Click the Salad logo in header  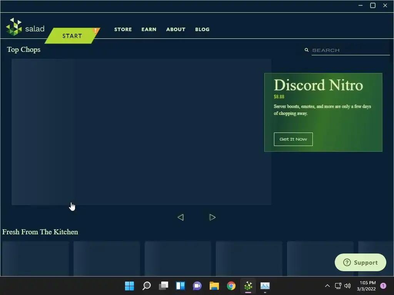(25, 27)
